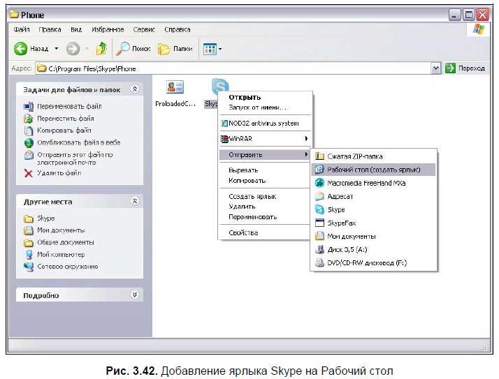The image size is (499, 379).
Task: Collapse the Другие места panel
Action: click(135, 201)
